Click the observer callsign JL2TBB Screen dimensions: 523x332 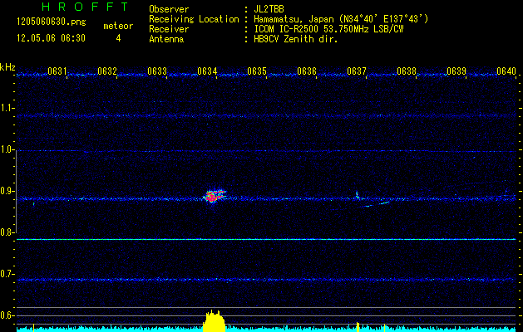pyautogui.click(x=269, y=9)
